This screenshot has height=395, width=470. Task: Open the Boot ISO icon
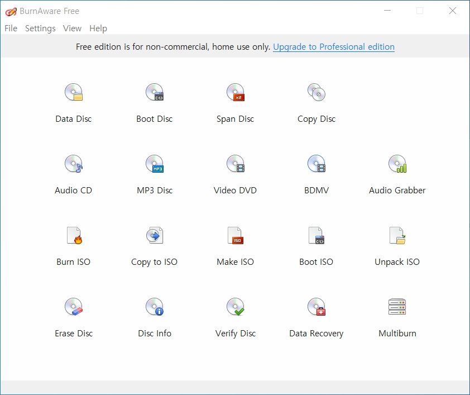(x=316, y=235)
